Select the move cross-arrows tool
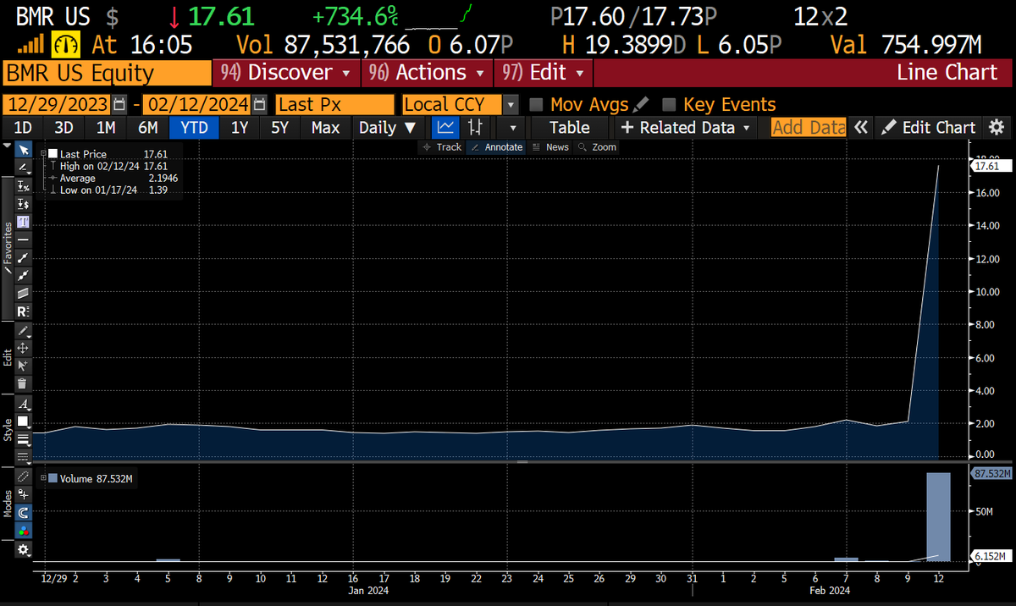Viewport: 1016px width, 606px height. [24, 348]
